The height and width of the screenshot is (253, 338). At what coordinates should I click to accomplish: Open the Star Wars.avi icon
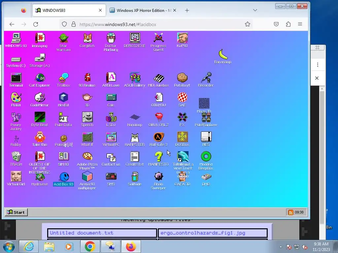click(63, 38)
